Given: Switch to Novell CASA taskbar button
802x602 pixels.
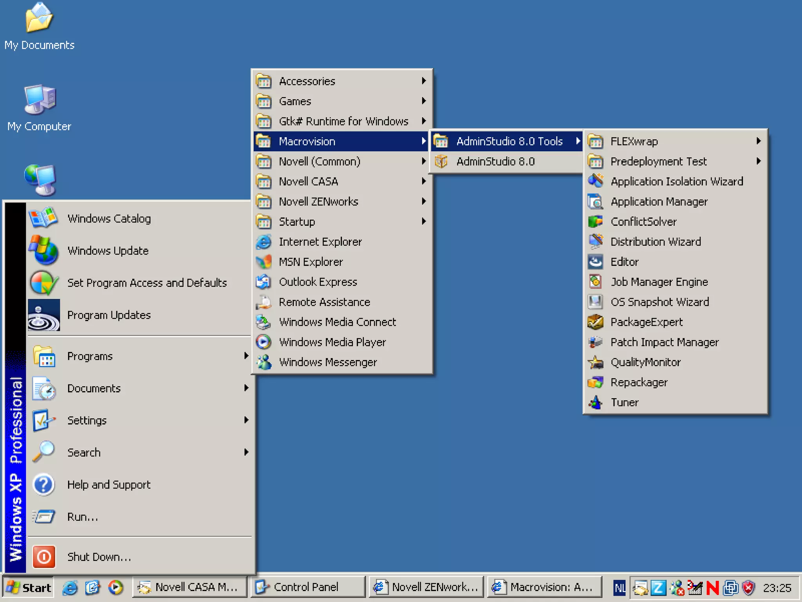Looking at the screenshot, I should (x=190, y=587).
